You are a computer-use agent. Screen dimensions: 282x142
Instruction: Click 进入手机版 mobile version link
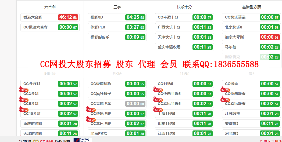272,141
